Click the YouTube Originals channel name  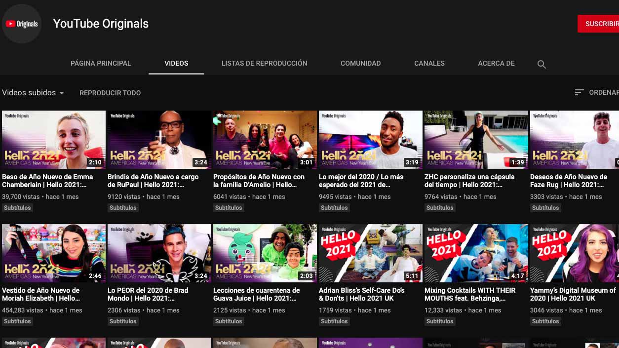[101, 24]
